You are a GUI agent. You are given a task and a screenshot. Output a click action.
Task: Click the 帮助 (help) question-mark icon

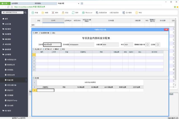(x=136, y=13)
